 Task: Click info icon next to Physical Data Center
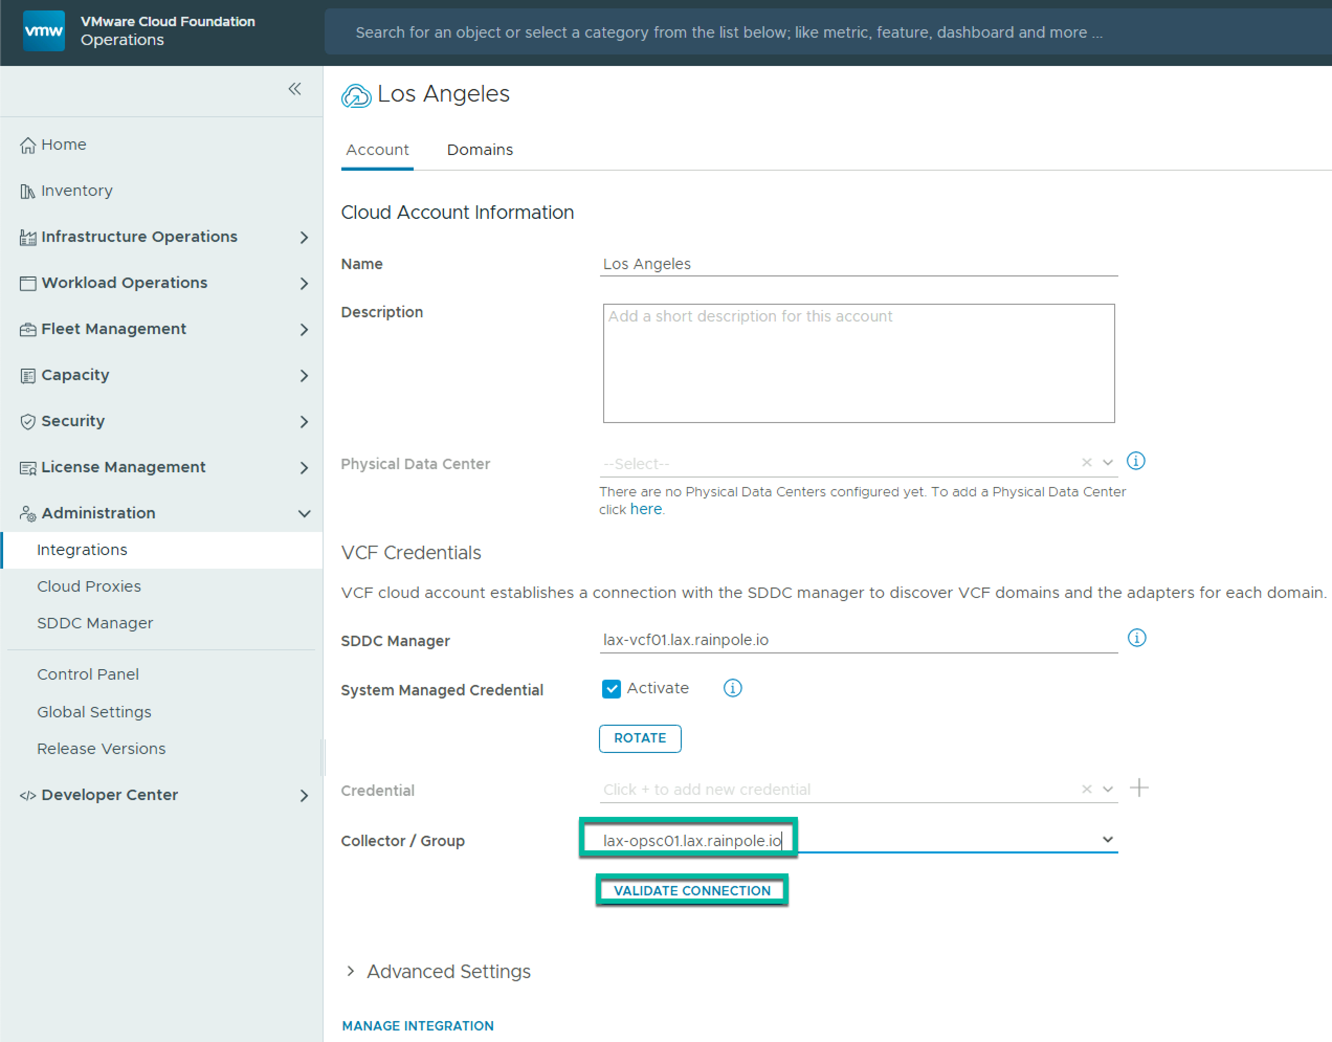pos(1135,461)
